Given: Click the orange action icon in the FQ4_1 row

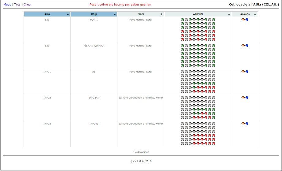Looking at the screenshot, I should pos(243,20).
